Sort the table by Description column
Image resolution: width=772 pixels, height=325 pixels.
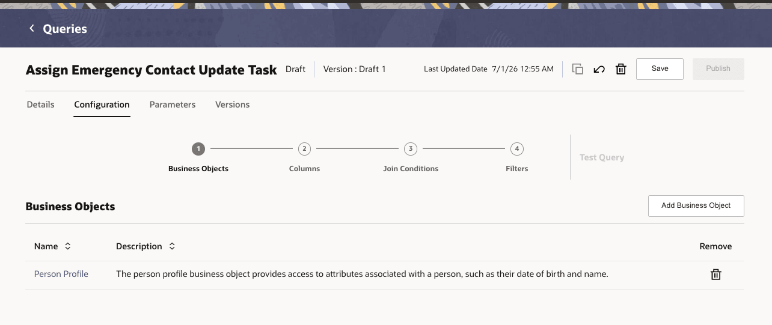click(x=172, y=246)
